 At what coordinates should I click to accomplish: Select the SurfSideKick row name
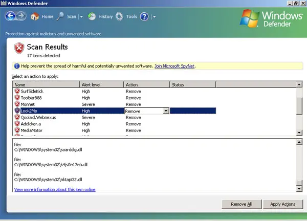(x=32, y=92)
